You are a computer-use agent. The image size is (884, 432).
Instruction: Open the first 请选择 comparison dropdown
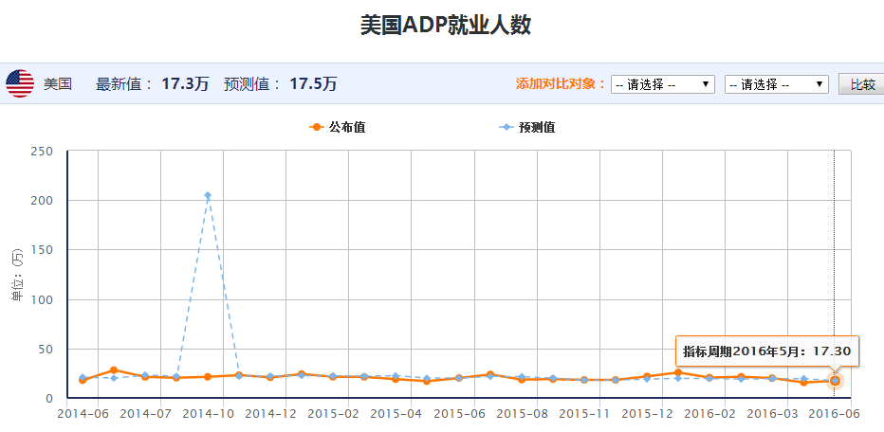[x=663, y=84]
